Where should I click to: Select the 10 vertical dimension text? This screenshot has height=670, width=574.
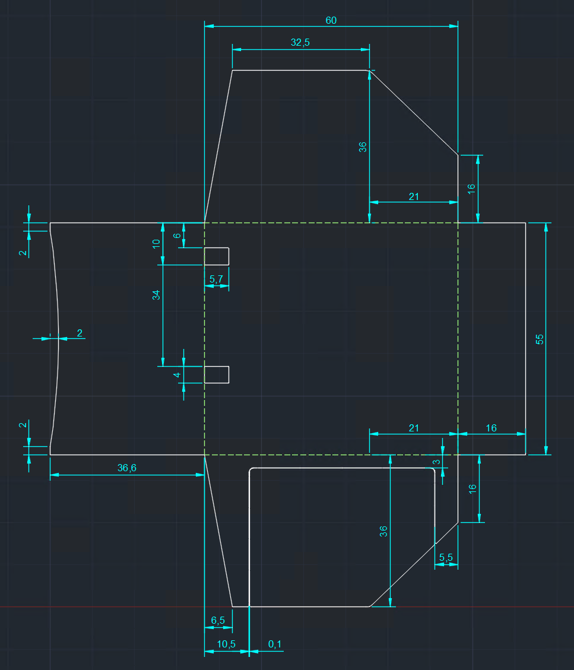point(156,243)
